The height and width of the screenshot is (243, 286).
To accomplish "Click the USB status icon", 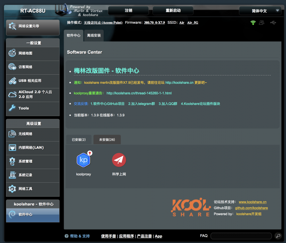I will (x=273, y=23).
